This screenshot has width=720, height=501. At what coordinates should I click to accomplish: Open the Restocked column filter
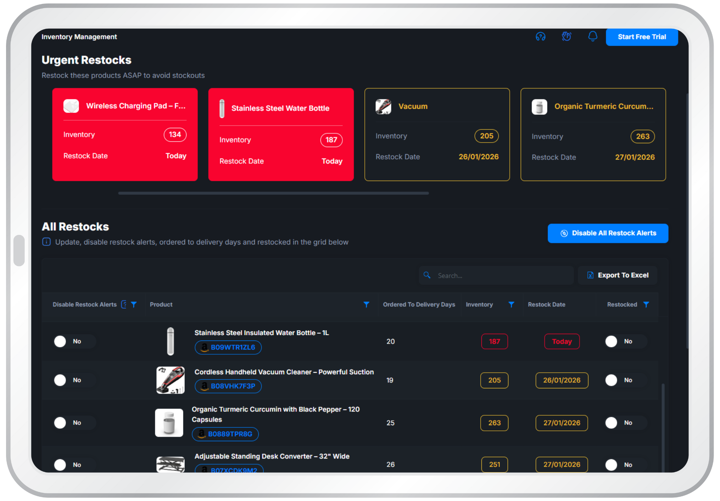pos(646,304)
